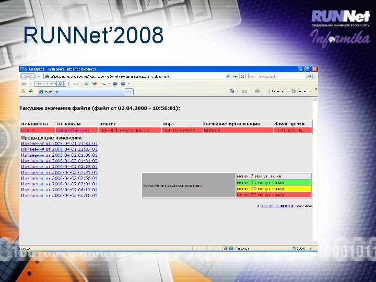Click the scrollbar down arrow
Screen dimensions: 376x282
(315, 242)
